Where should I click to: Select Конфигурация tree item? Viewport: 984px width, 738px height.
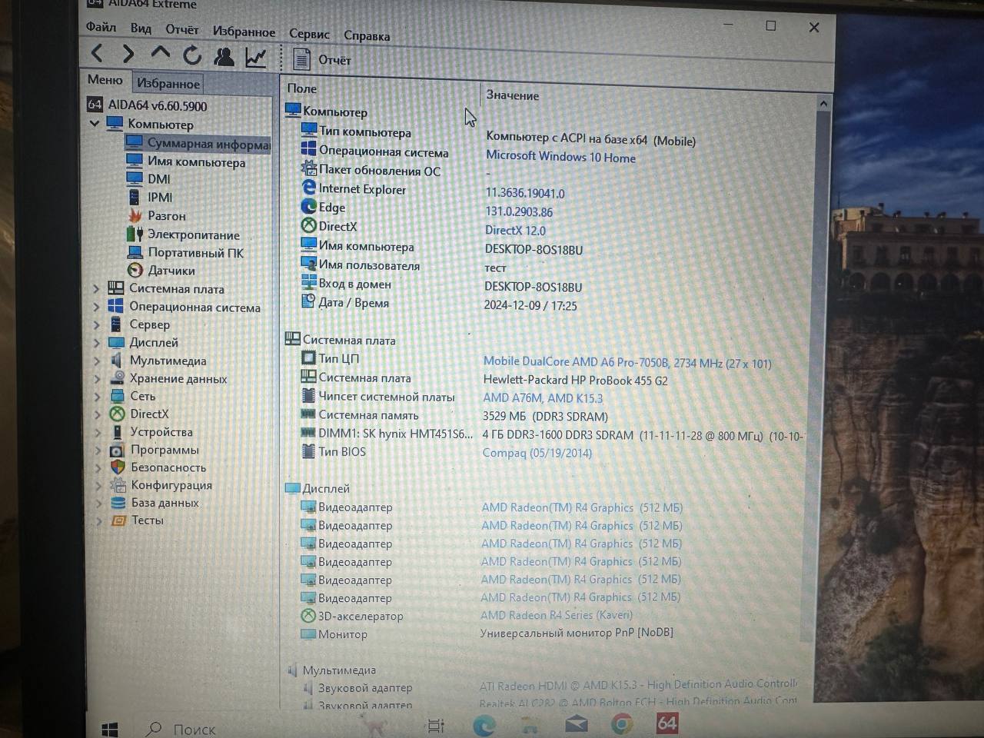coord(161,485)
